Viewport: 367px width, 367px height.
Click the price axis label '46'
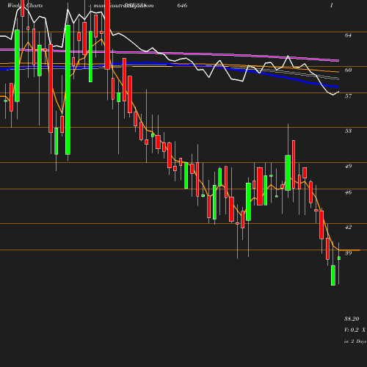(x=348, y=192)
